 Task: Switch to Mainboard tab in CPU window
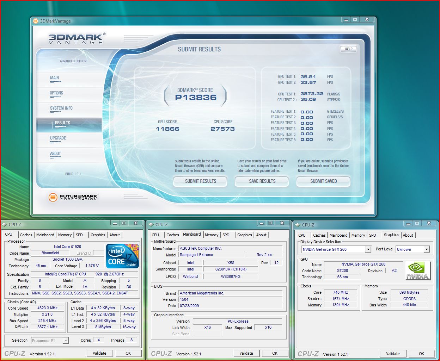point(45,235)
